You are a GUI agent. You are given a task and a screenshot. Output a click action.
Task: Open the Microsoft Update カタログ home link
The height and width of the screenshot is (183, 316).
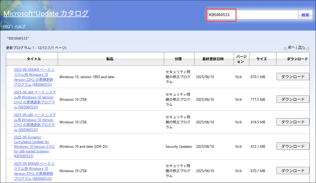(46, 14)
